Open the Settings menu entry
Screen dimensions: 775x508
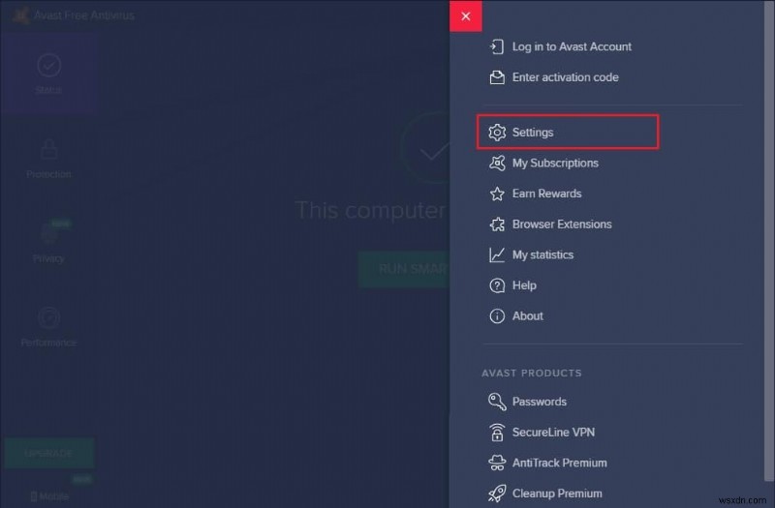pyautogui.click(x=568, y=132)
